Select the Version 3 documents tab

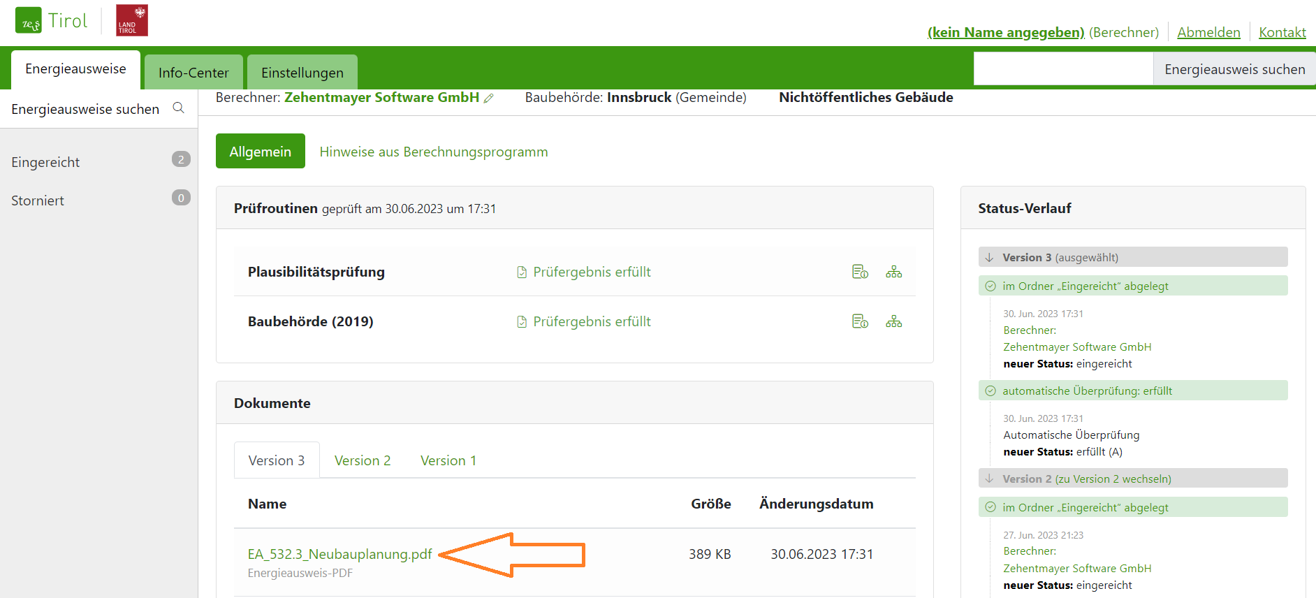277,460
